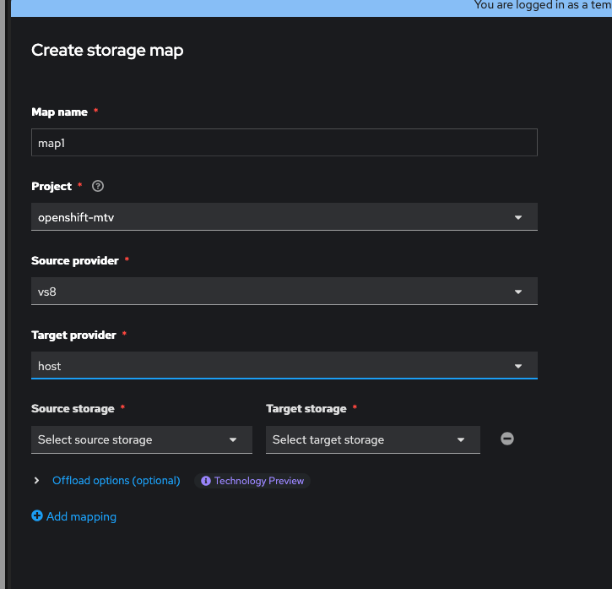The height and width of the screenshot is (589, 612).
Task: Remove the storage mapping row with minus icon
Action: 507,439
